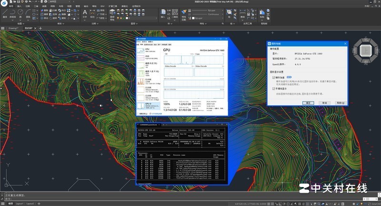Screen dimensions: 381x206
Task: Select GPU 0 in Task Manager sidebar
Action: (x=148, y=105)
